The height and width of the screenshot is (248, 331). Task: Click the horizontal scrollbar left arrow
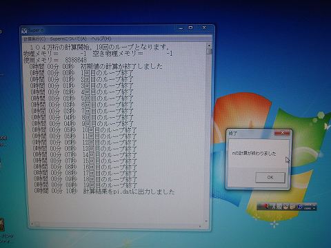coord(32,223)
